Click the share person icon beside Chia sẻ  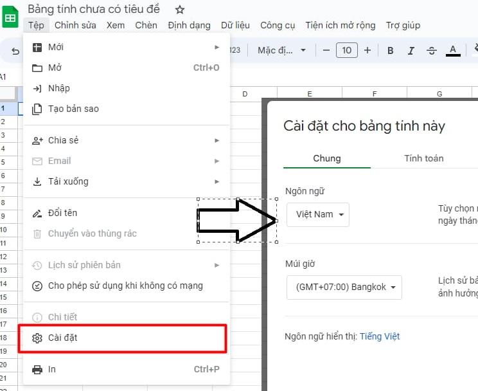37,141
